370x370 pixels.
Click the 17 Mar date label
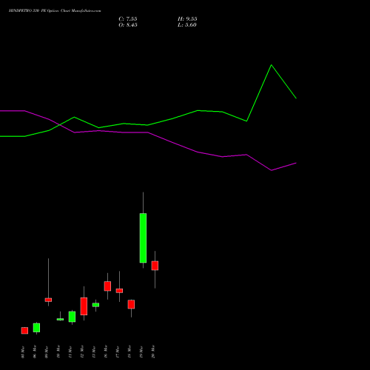tap(118, 352)
